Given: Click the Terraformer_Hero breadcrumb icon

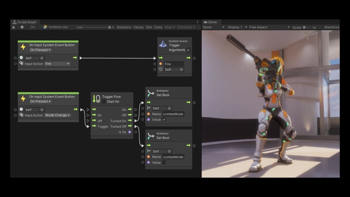Looking at the screenshot, I should pyautogui.click(x=45, y=27).
